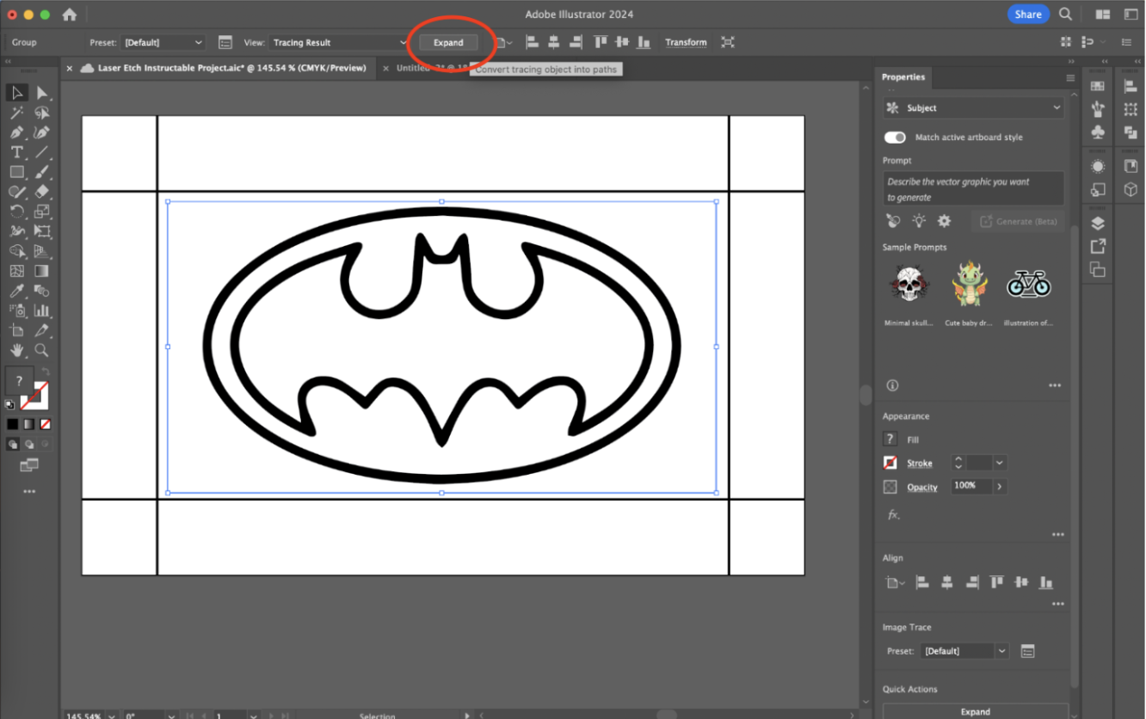Select the Artboard tool
The width and height of the screenshot is (1146, 719).
[16, 330]
